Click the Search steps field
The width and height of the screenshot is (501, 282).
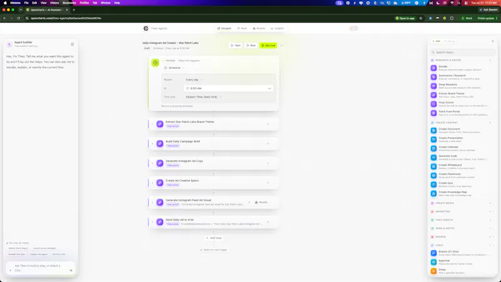click(462, 52)
